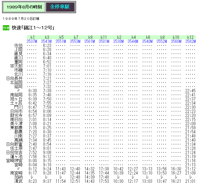The image size is (201, 183).
Task: Click the 1989年8月の時刻 button
Action: coord(24,7)
